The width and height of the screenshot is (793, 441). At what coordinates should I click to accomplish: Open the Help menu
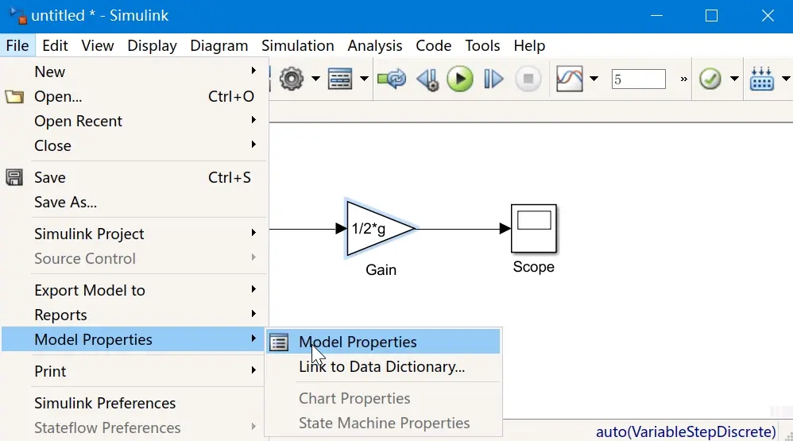point(529,45)
